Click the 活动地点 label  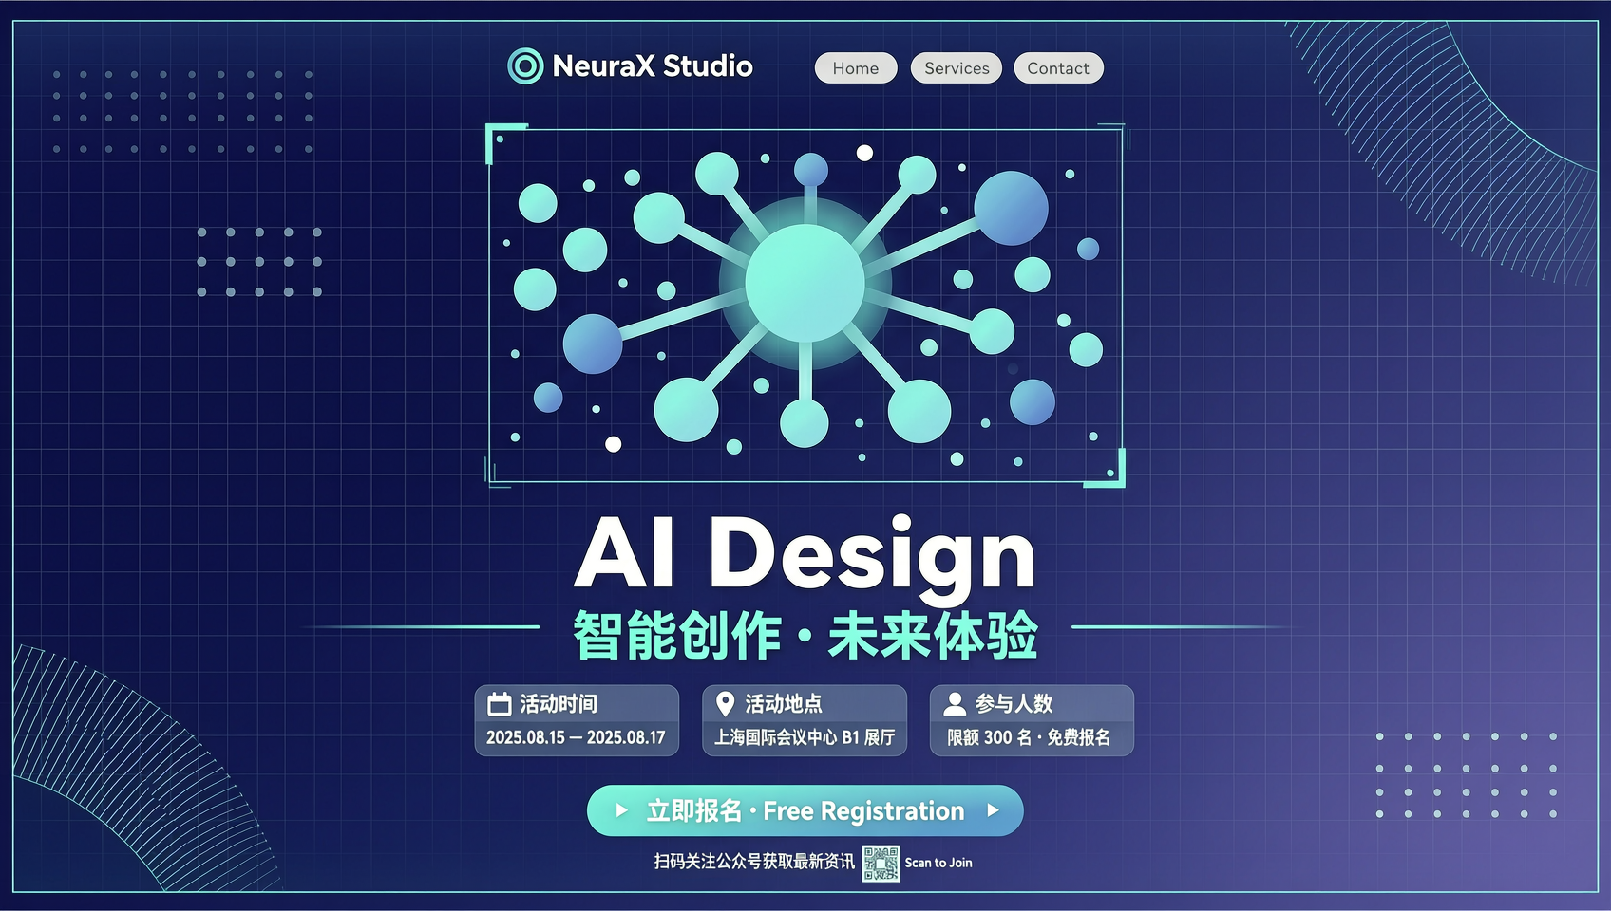click(x=784, y=704)
